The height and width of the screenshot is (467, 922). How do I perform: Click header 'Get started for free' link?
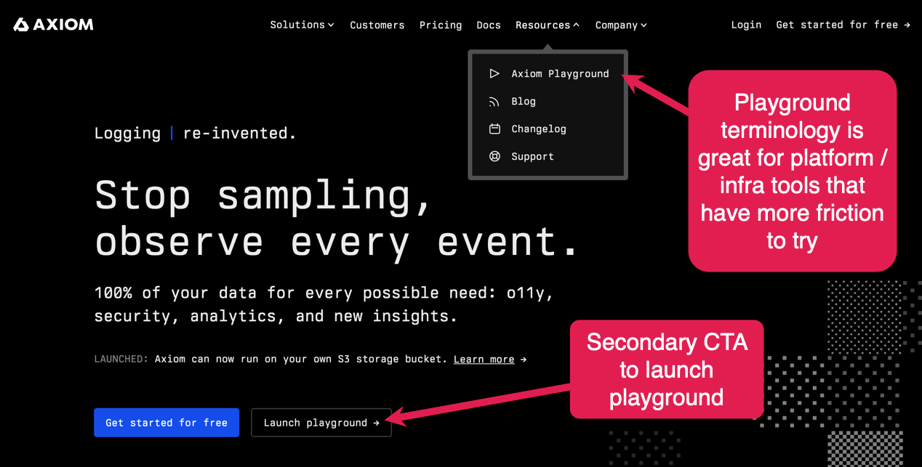(843, 25)
